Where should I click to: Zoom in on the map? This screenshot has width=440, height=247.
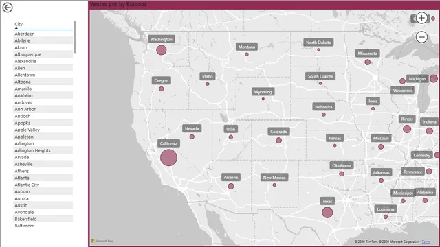(x=421, y=18)
